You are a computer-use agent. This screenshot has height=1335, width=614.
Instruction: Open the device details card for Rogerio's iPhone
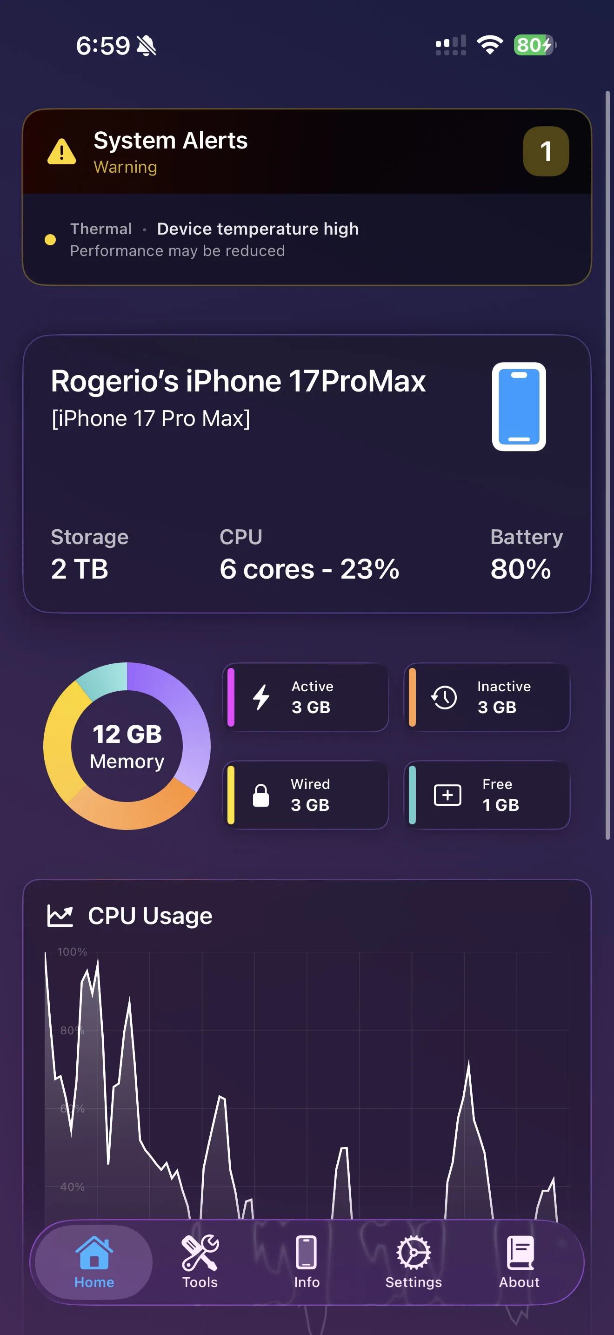pos(307,474)
